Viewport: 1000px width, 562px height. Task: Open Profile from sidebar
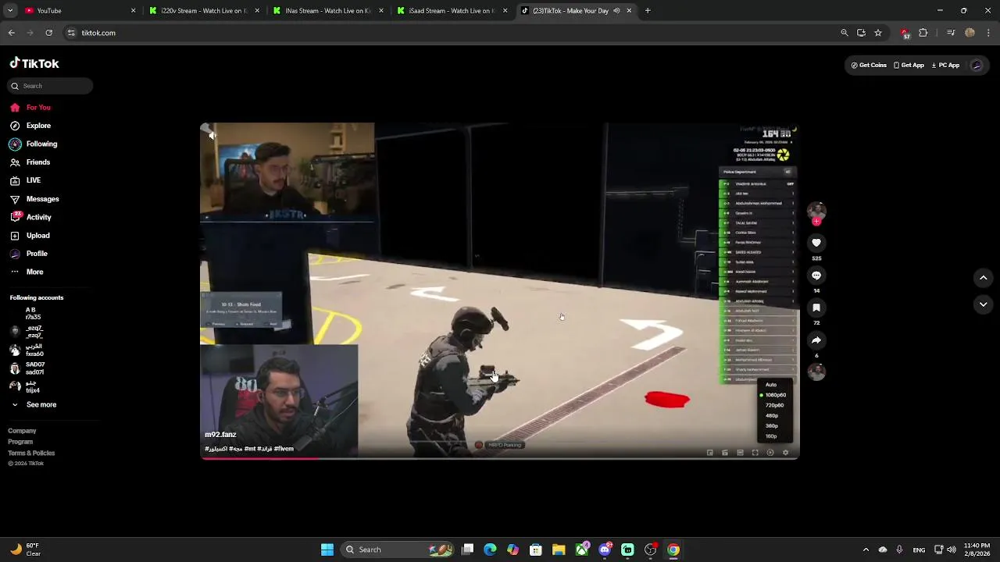point(29,254)
